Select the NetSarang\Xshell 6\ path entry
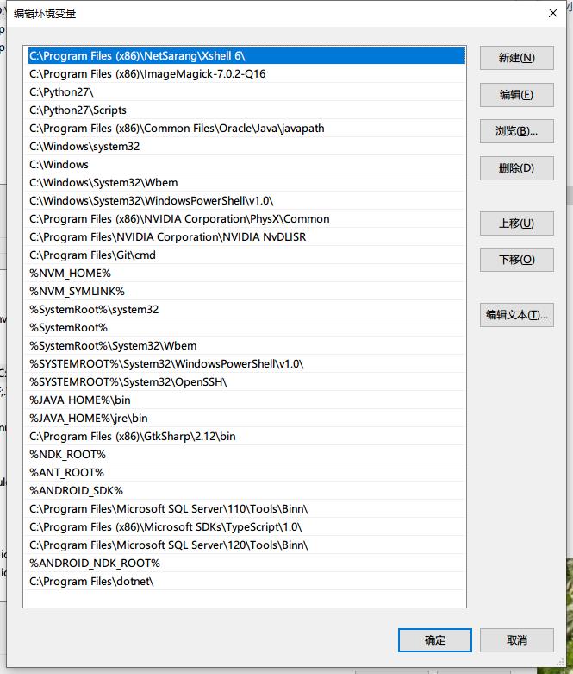The width and height of the screenshot is (573, 674). 246,56
